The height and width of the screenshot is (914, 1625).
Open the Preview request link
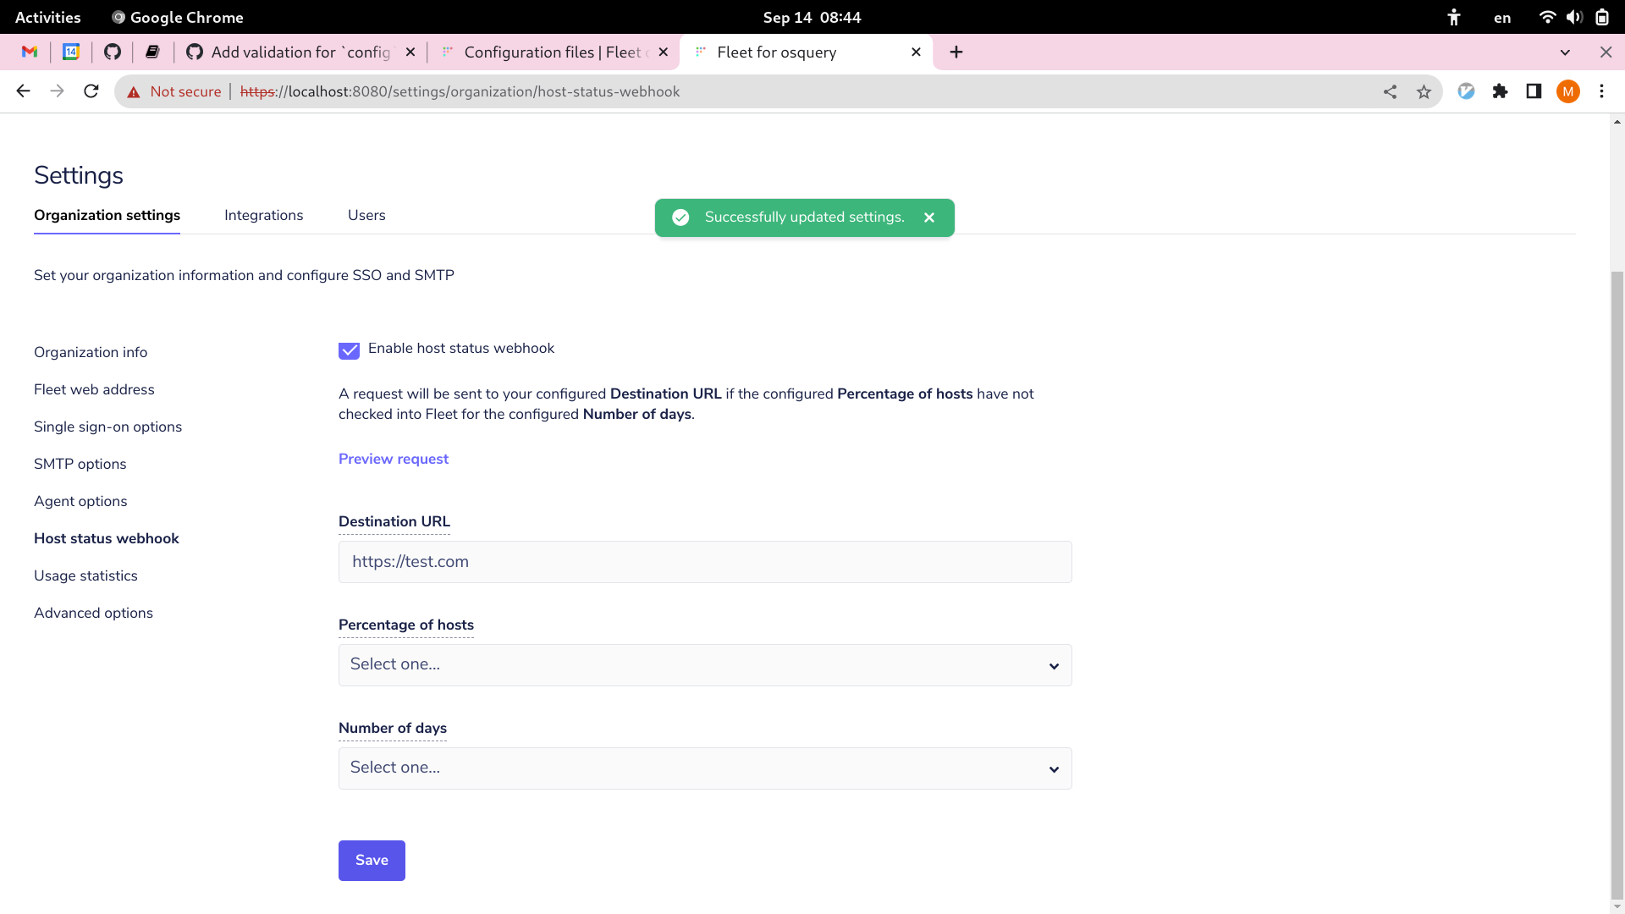coord(393,459)
